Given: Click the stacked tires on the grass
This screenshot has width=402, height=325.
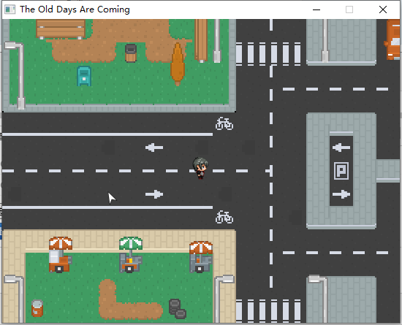Looking at the screenshot, I should click(x=178, y=309).
